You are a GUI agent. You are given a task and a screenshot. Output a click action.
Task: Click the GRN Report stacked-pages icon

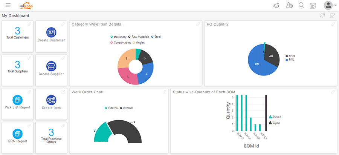[17, 134]
